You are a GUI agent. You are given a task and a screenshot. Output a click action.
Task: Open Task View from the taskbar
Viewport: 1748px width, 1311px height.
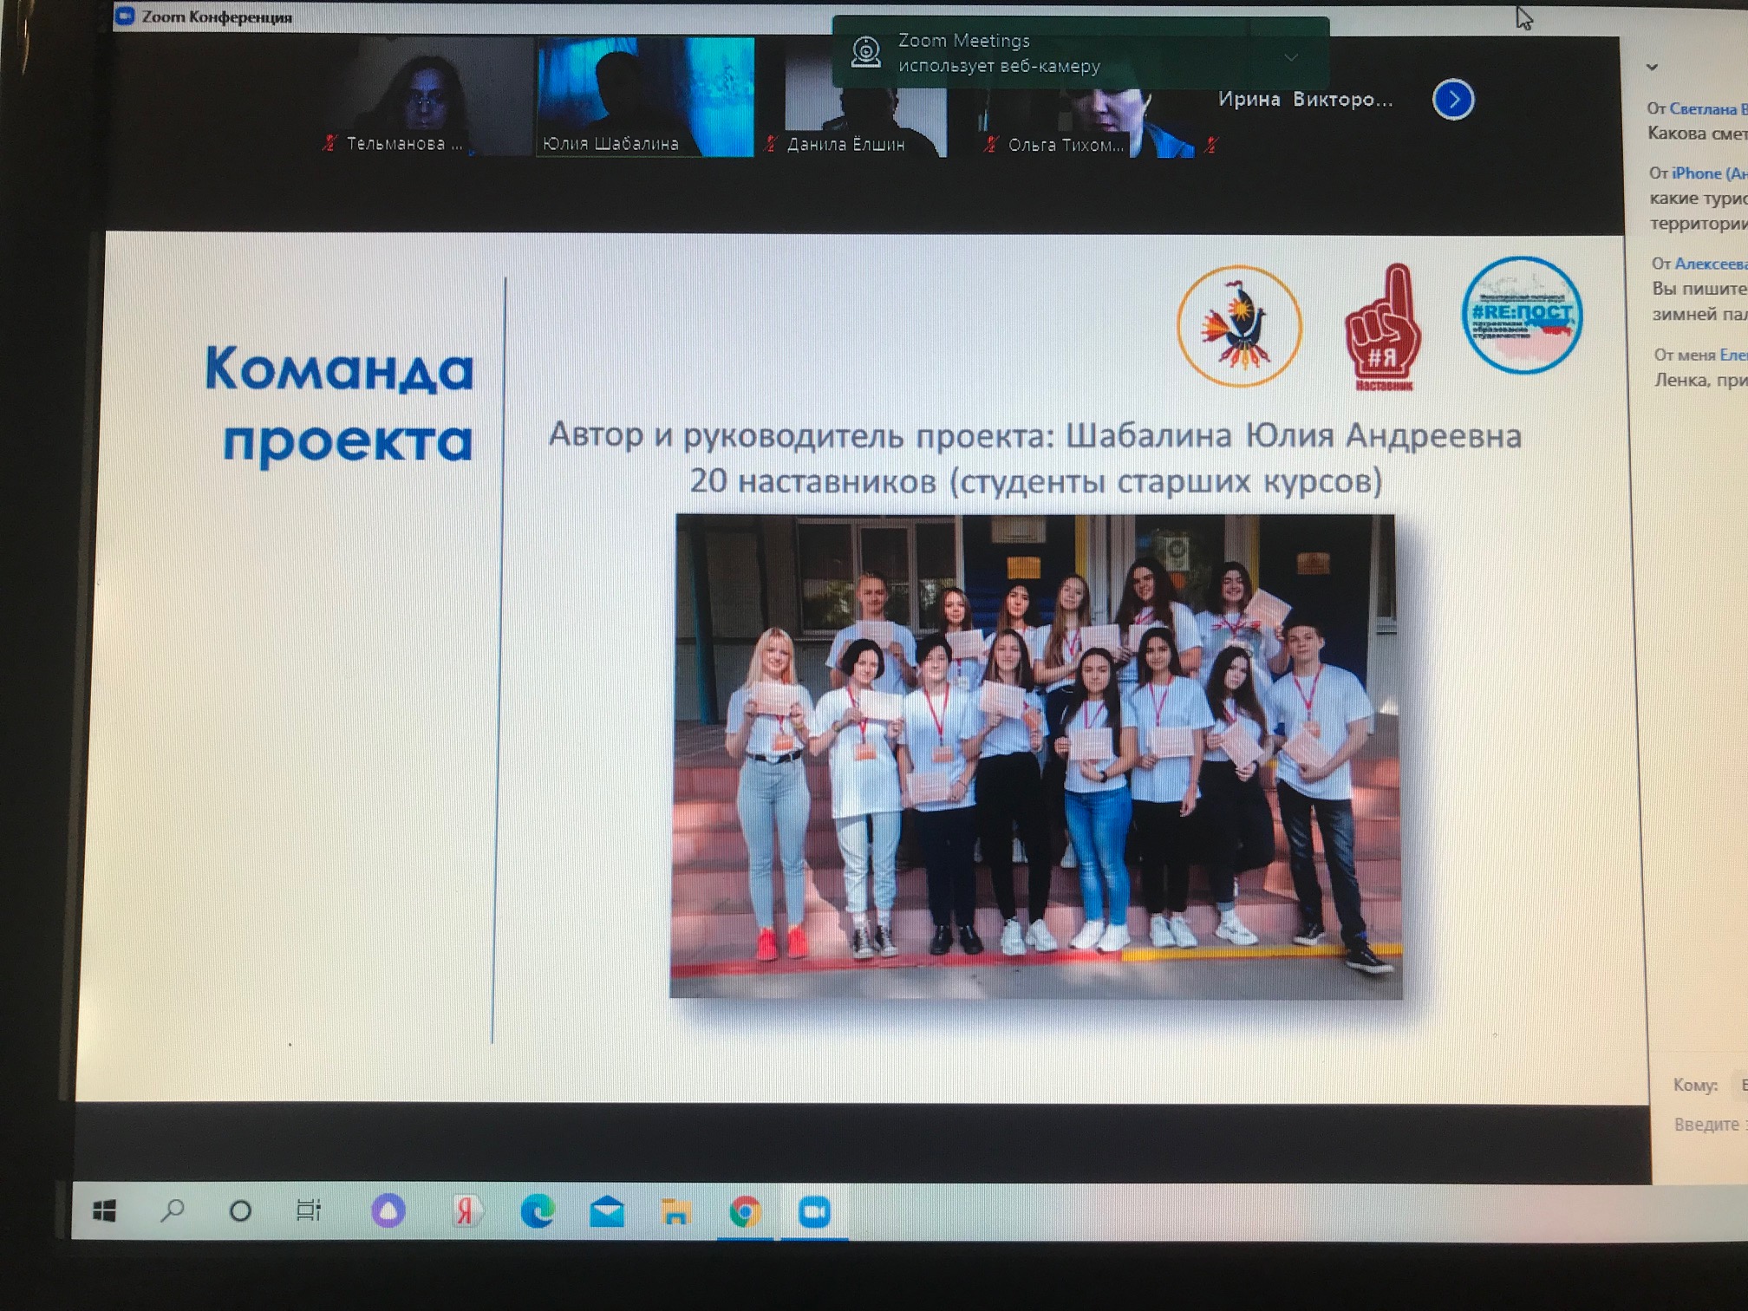309,1210
